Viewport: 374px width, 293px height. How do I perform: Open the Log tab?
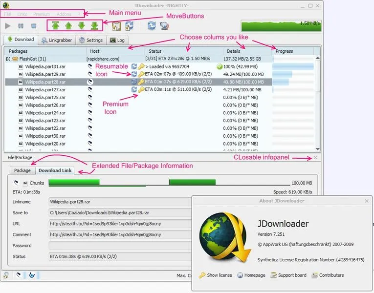tap(117, 40)
